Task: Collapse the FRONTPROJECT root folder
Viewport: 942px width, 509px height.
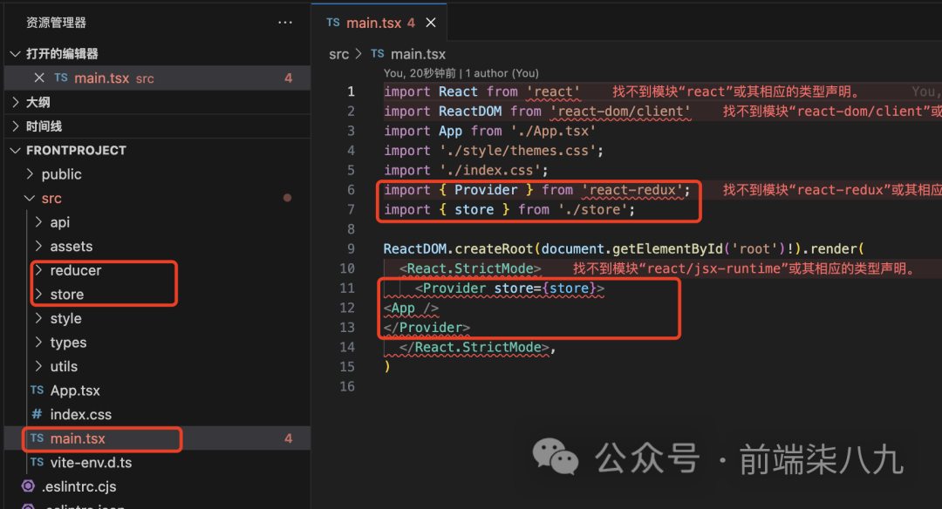Action: (16, 150)
